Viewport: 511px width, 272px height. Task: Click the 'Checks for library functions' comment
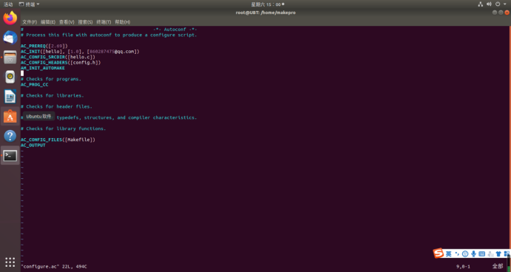point(63,129)
